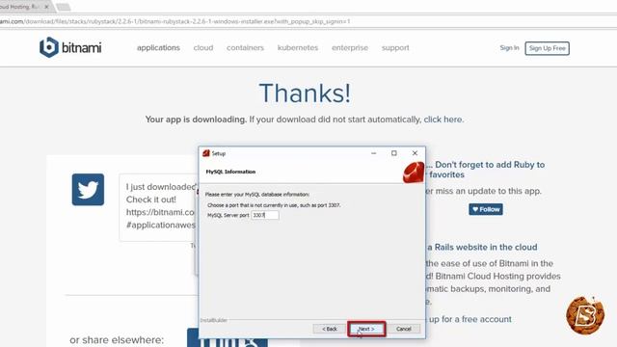Viewport: 617px width, 347px height.
Task: Click the MySQL Server port field
Action: tap(265, 215)
